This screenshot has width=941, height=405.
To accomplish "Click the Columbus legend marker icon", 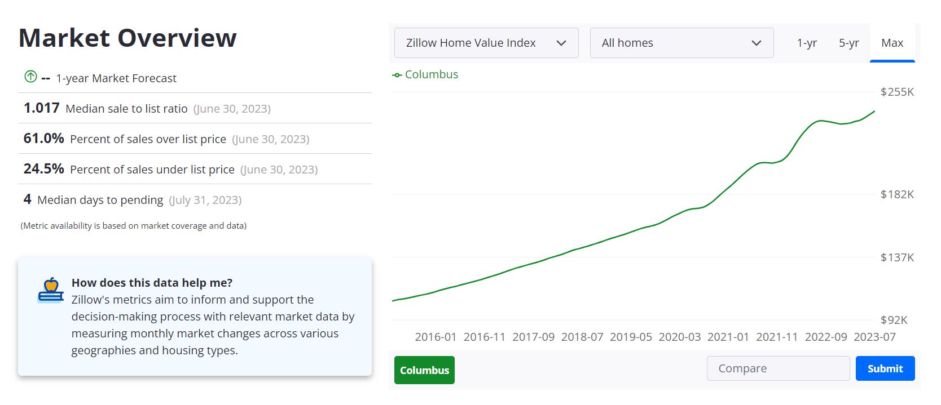I will [397, 74].
